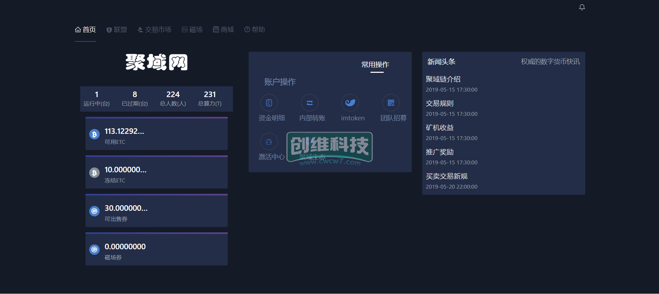Open 买卖交易新规 news headline
659x294 pixels.
(x=447, y=176)
